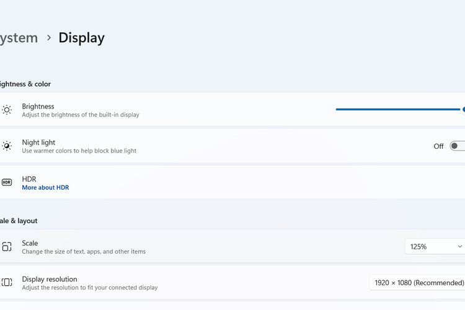Click the Display resolution icon

(x=7, y=283)
